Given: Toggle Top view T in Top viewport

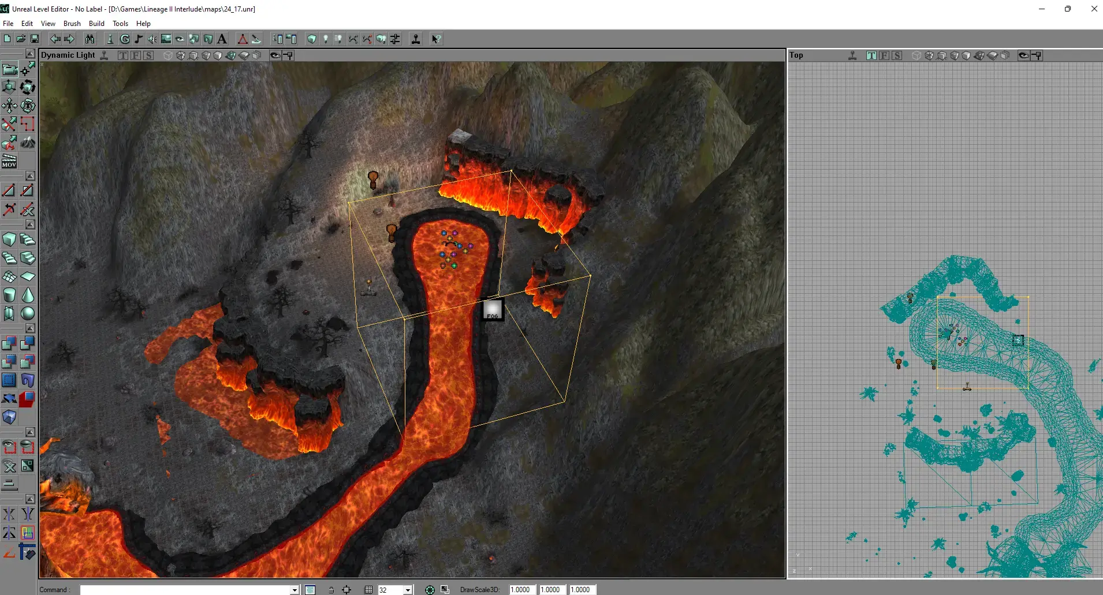Looking at the screenshot, I should [x=871, y=55].
